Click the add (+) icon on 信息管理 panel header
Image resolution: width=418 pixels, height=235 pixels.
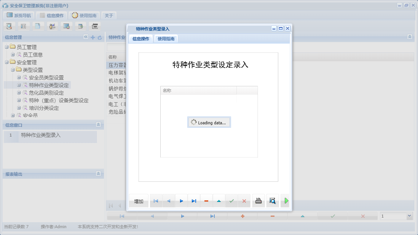[93, 37]
